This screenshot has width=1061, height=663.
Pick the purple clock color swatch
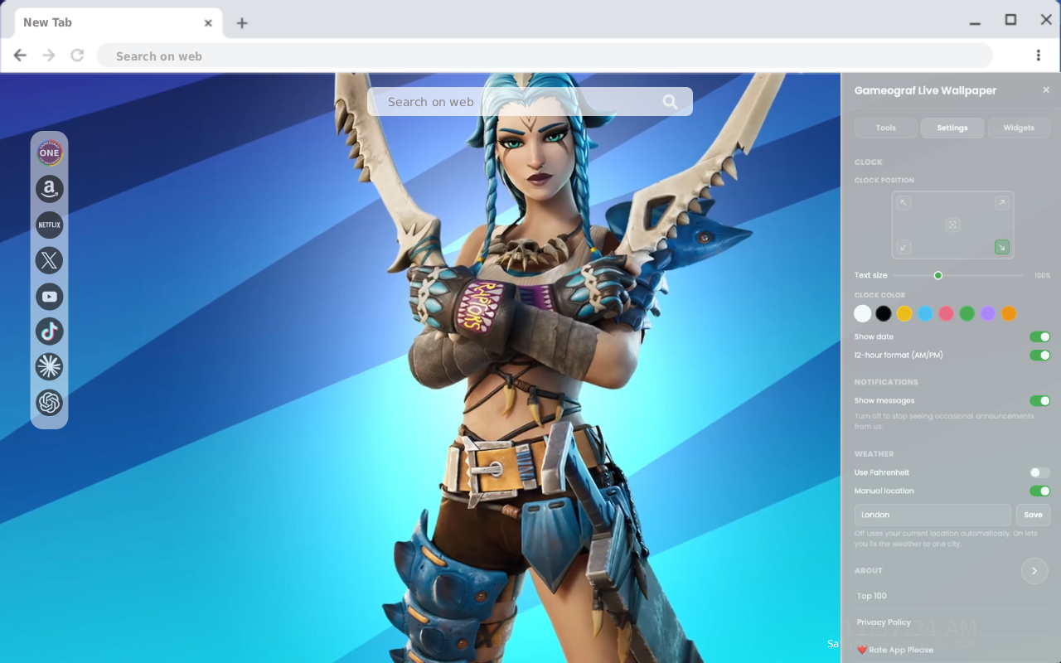[988, 313]
